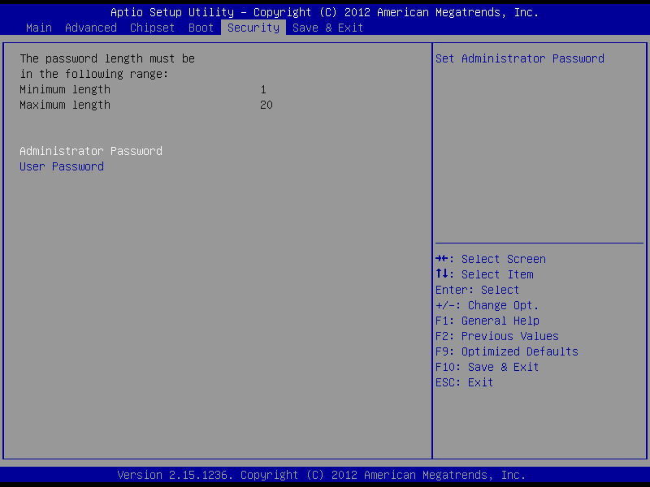Viewport: 650px width, 487px height.
Task: Click the F1: General Help hint
Action: coord(487,321)
